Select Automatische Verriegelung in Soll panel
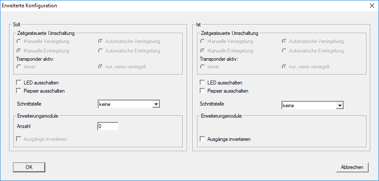The width and height of the screenshot is (379, 181). coord(101,41)
